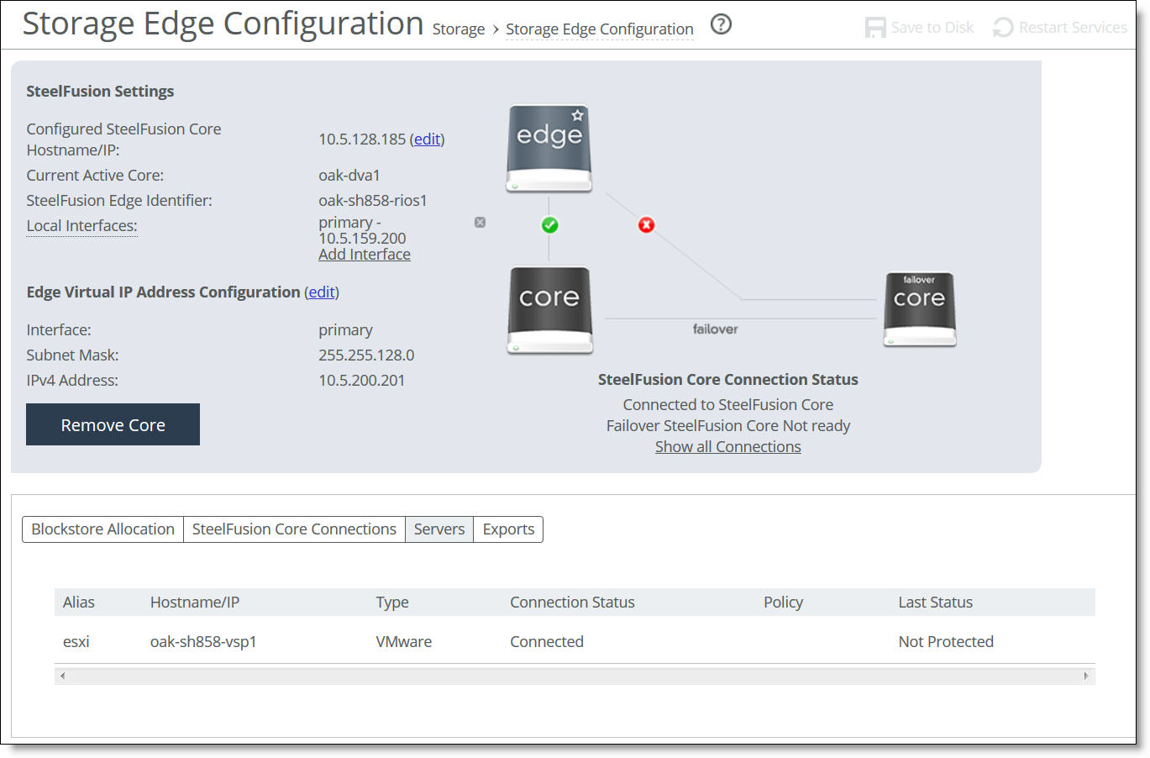Click the active core appliance icon

point(550,309)
